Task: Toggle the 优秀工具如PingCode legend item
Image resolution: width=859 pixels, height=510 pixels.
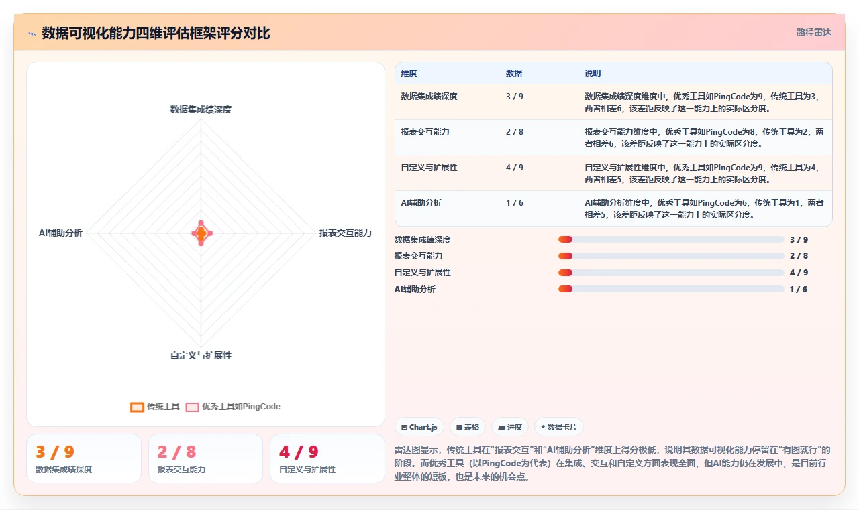Action: (x=233, y=407)
